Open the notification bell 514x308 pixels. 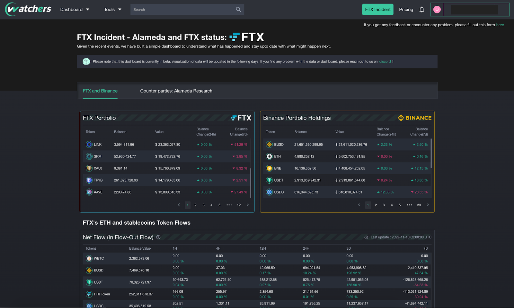(421, 9)
